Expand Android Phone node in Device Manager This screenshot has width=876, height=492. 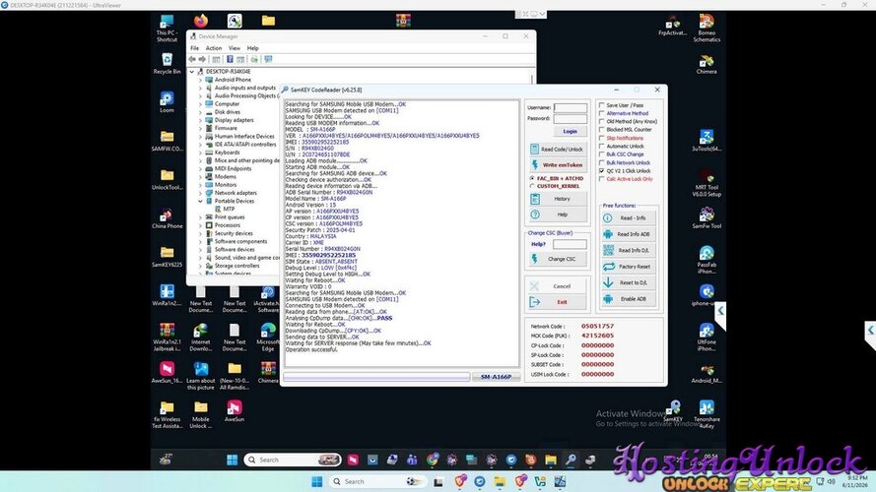[x=200, y=80]
